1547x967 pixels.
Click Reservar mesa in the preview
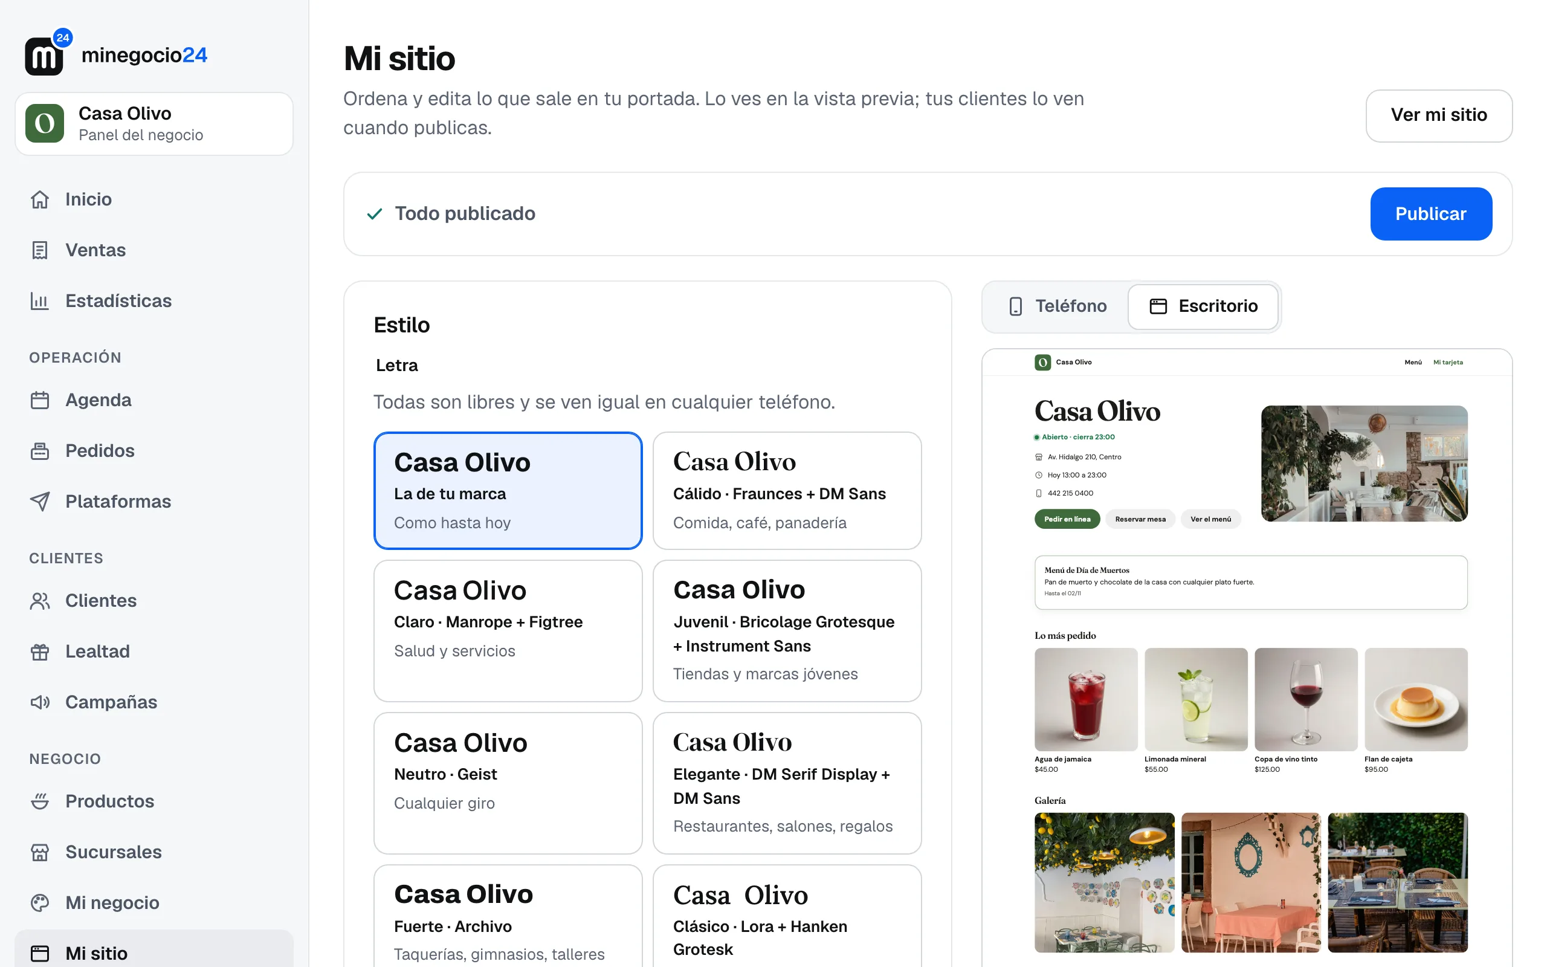point(1140,519)
